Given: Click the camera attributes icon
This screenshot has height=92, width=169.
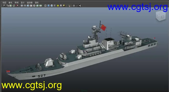Looking at the screenshot, I should 7,6.
